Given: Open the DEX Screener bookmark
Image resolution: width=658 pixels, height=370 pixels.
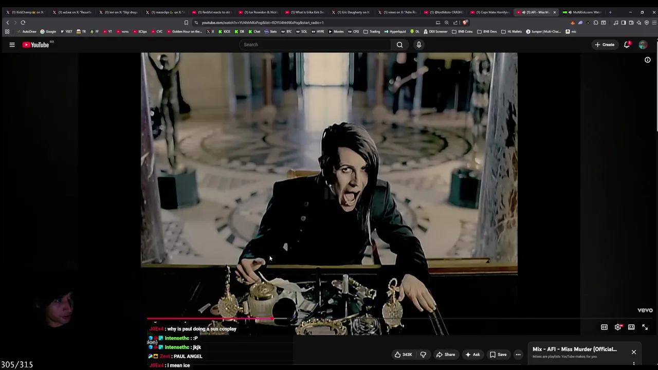Looking at the screenshot, I should coord(435,32).
